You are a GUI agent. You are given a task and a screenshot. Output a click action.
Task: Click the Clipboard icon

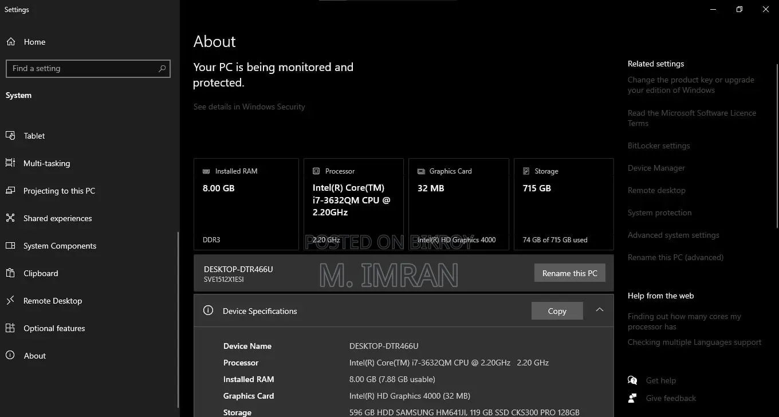coord(10,273)
